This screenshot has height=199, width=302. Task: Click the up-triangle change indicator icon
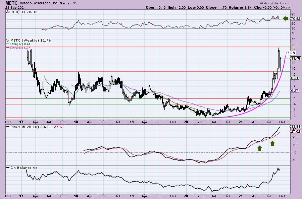click(289, 8)
